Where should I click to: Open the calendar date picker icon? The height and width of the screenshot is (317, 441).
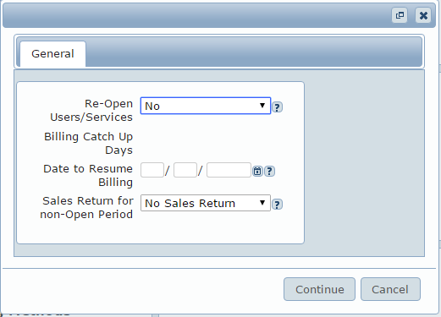(257, 171)
